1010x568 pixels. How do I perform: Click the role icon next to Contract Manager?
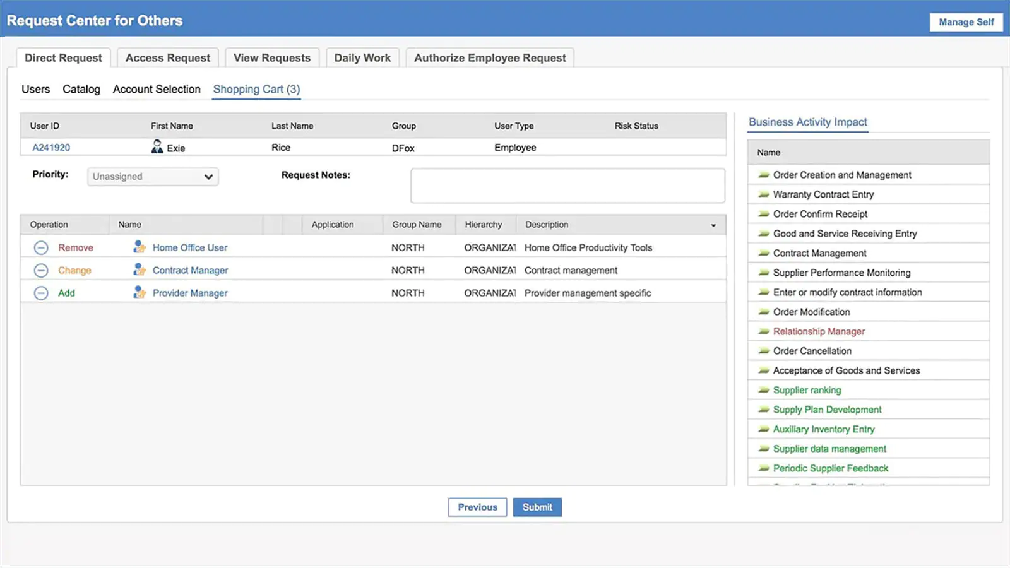140,269
